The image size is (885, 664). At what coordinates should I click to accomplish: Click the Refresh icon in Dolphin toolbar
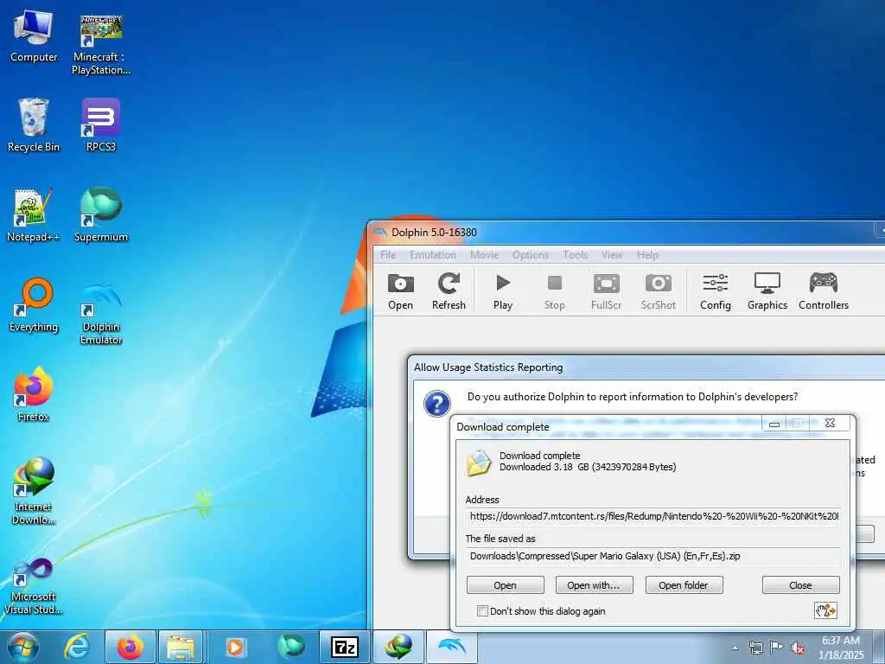tap(449, 291)
